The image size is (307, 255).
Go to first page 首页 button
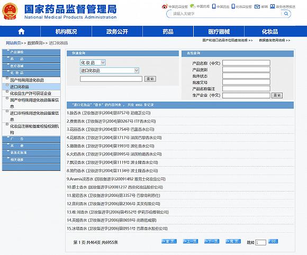[169, 241]
